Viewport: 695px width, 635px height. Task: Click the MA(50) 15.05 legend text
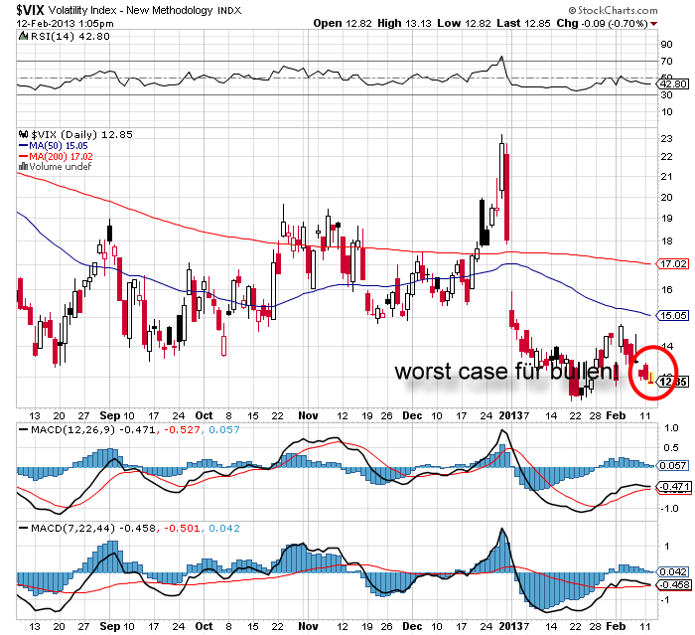tap(58, 145)
